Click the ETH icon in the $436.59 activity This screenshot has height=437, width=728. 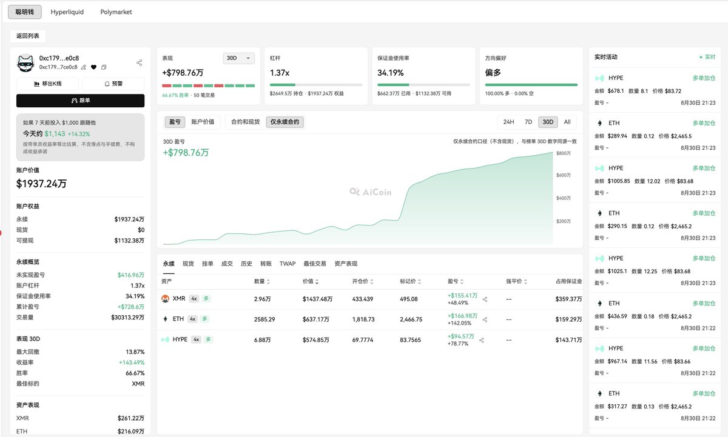pos(599,303)
